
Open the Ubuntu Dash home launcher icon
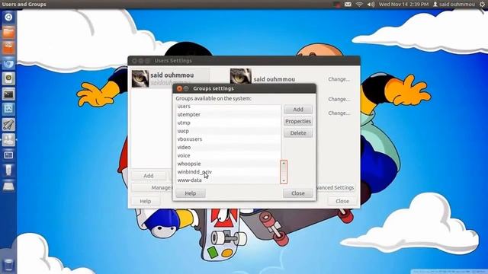[8, 18]
